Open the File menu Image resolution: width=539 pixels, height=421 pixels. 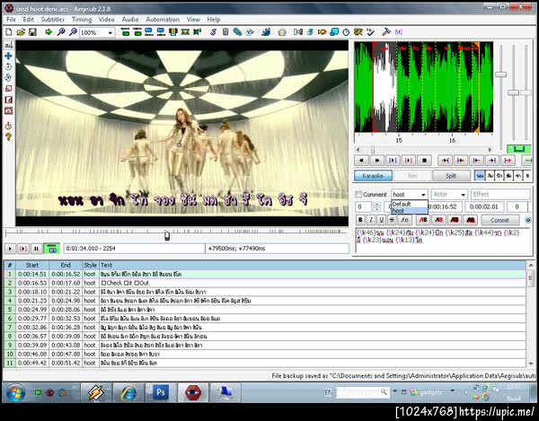click(x=11, y=20)
